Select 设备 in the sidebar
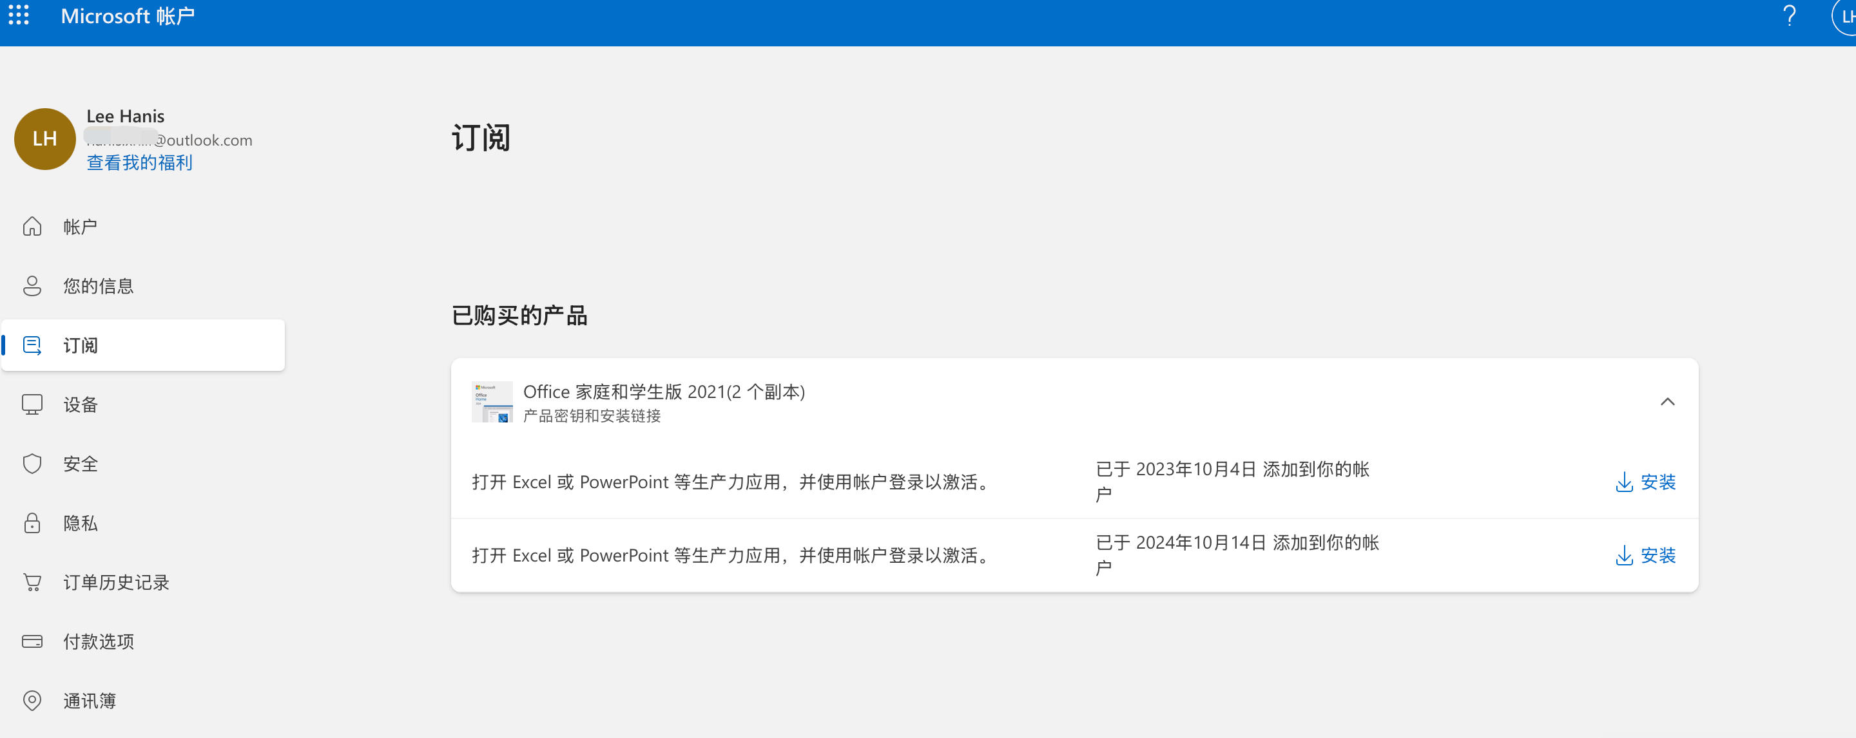The image size is (1856, 738). point(142,404)
